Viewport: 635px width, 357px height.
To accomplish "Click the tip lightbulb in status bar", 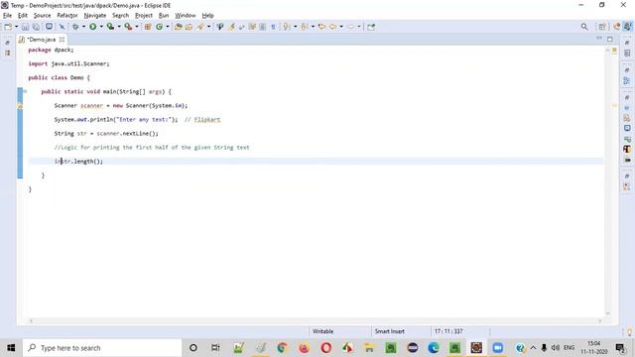I will 629,332.
